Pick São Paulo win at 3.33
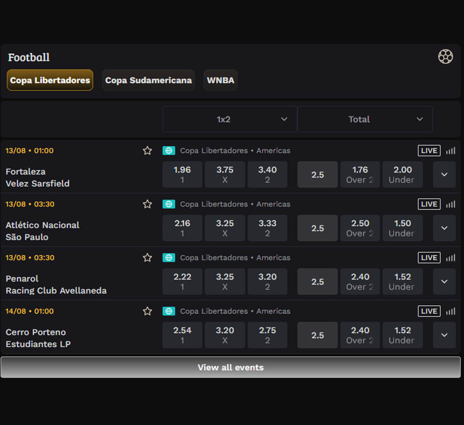This screenshot has height=425, width=464. tap(267, 228)
